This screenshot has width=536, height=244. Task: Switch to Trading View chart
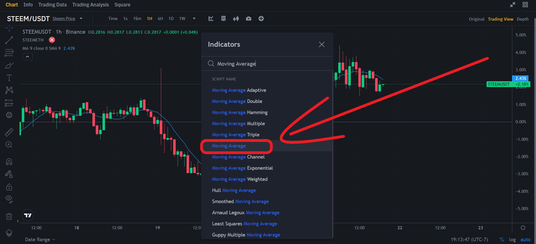[x=501, y=19]
